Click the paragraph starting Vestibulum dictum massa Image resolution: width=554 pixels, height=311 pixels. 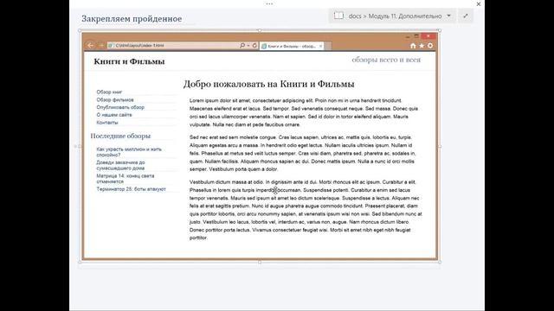(306, 210)
